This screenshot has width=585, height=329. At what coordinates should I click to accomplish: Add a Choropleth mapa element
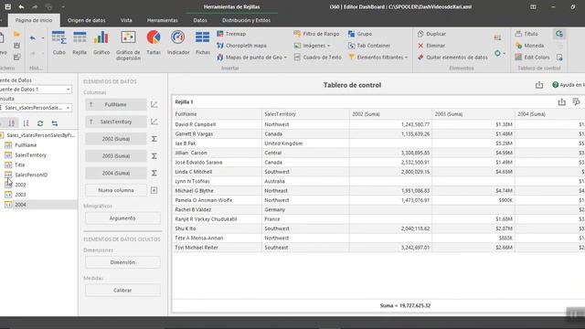pos(241,46)
